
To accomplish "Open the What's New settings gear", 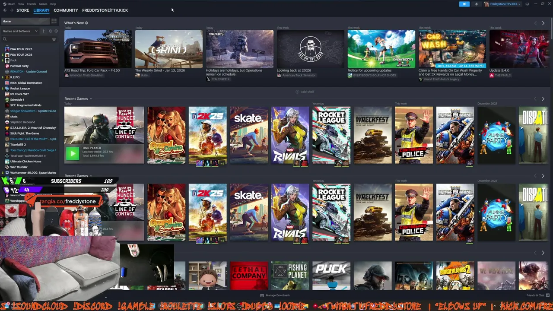I will tap(86, 23).
